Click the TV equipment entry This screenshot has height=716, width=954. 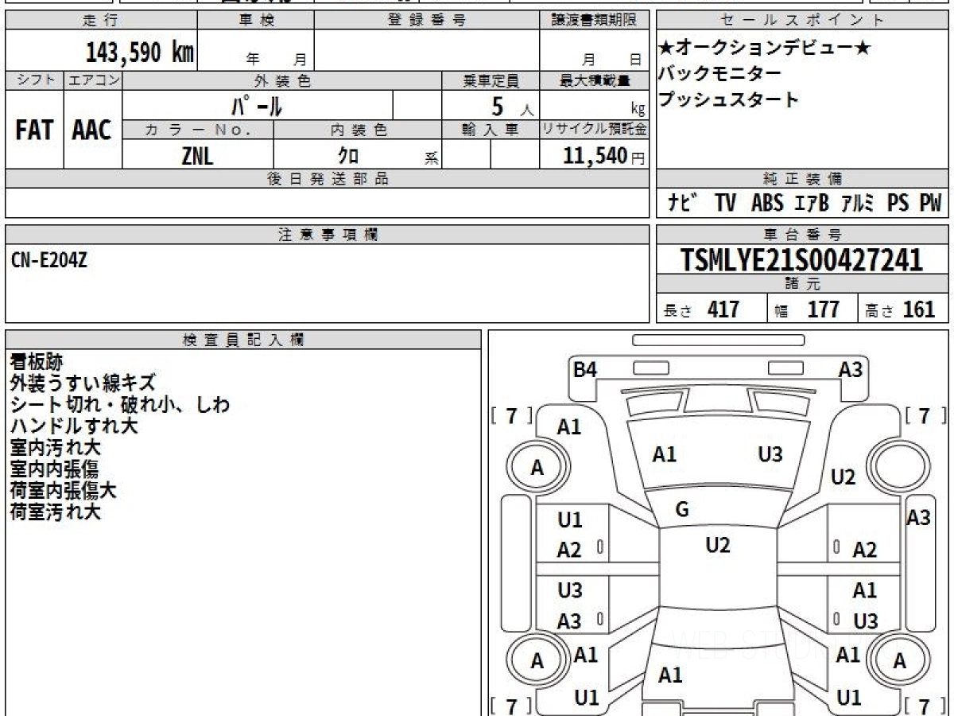[x=725, y=203]
